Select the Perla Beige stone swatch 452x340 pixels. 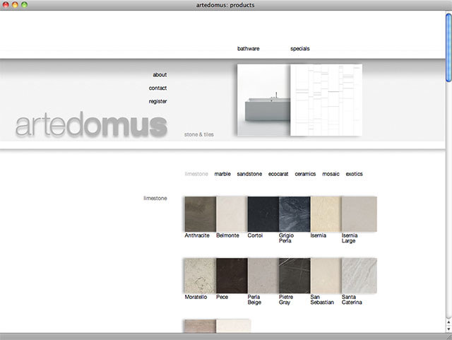263,276
